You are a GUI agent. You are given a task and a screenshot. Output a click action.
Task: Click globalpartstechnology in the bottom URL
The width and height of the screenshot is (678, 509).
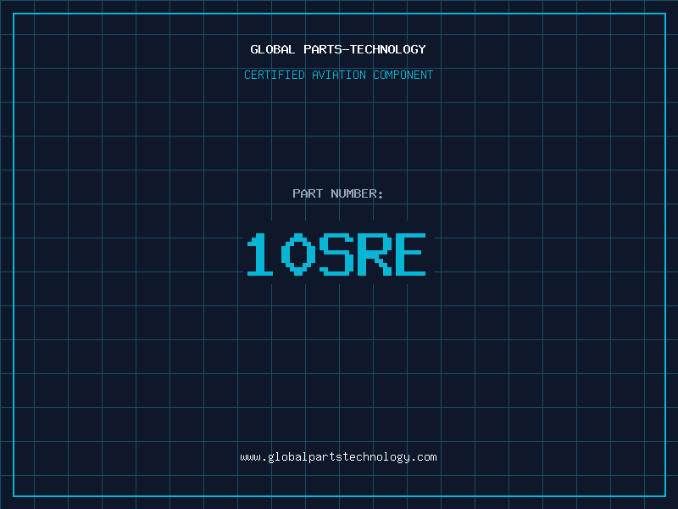[x=338, y=457]
